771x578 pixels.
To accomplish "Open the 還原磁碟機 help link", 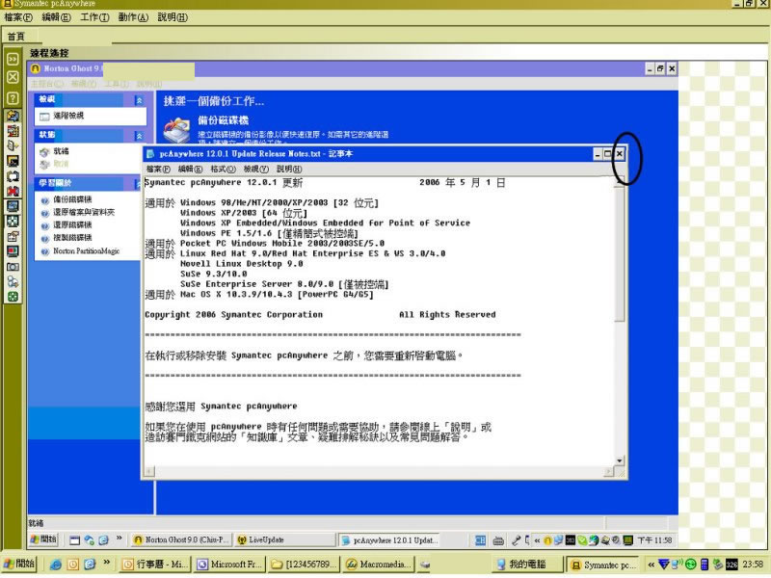I will [72, 225].
